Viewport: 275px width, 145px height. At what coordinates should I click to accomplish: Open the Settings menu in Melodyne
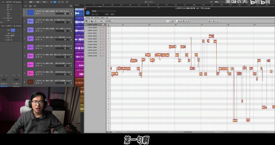(x=88, y=17)
